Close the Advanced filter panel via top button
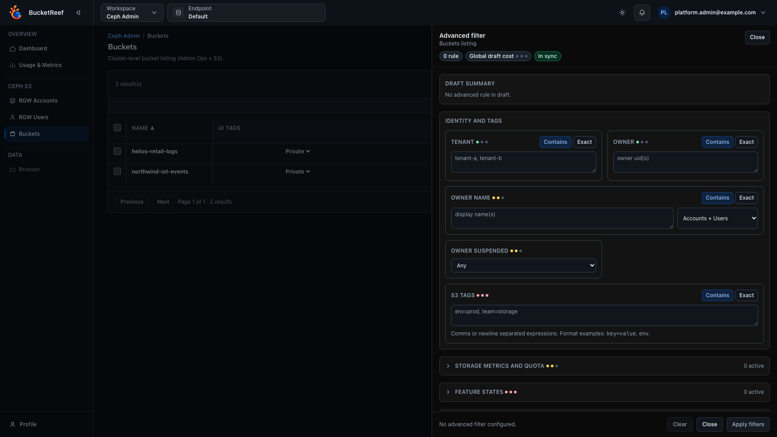The image size is (777, 437). coord(757,37)
